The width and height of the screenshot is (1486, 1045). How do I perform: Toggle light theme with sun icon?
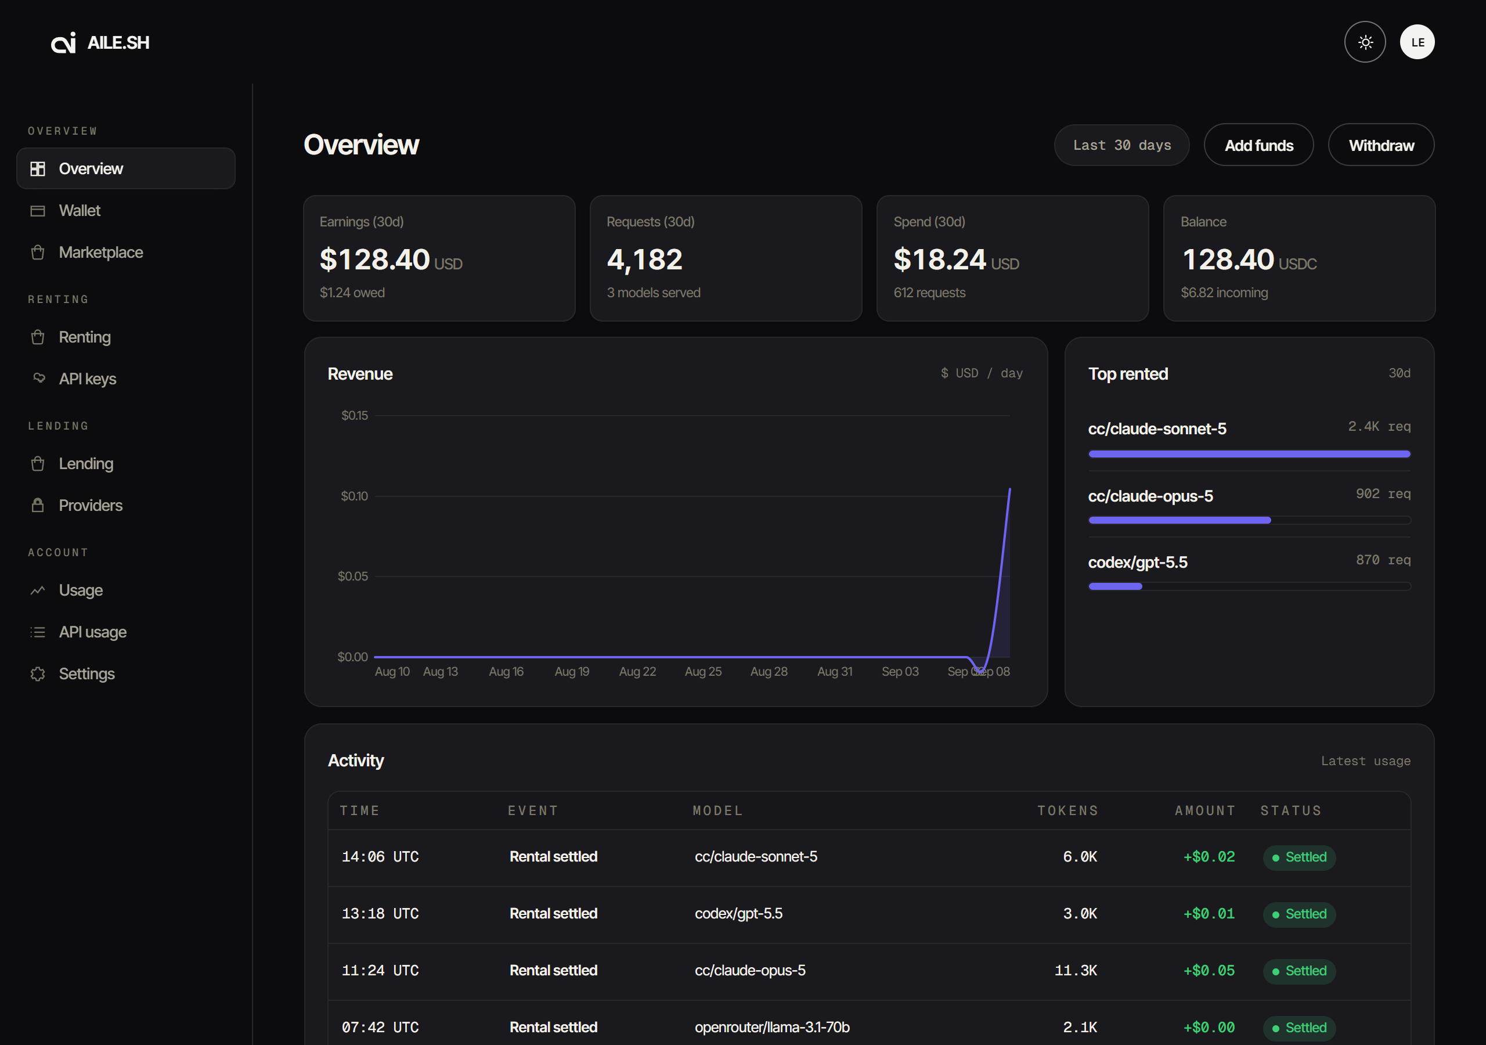(1365, 42)
